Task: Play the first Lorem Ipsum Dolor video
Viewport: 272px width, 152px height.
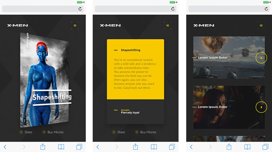Action: click(261, 58)
